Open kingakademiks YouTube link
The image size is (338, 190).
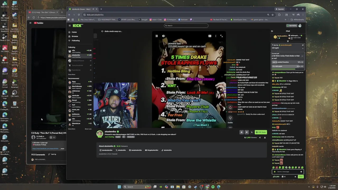click(x=152, y=150)
